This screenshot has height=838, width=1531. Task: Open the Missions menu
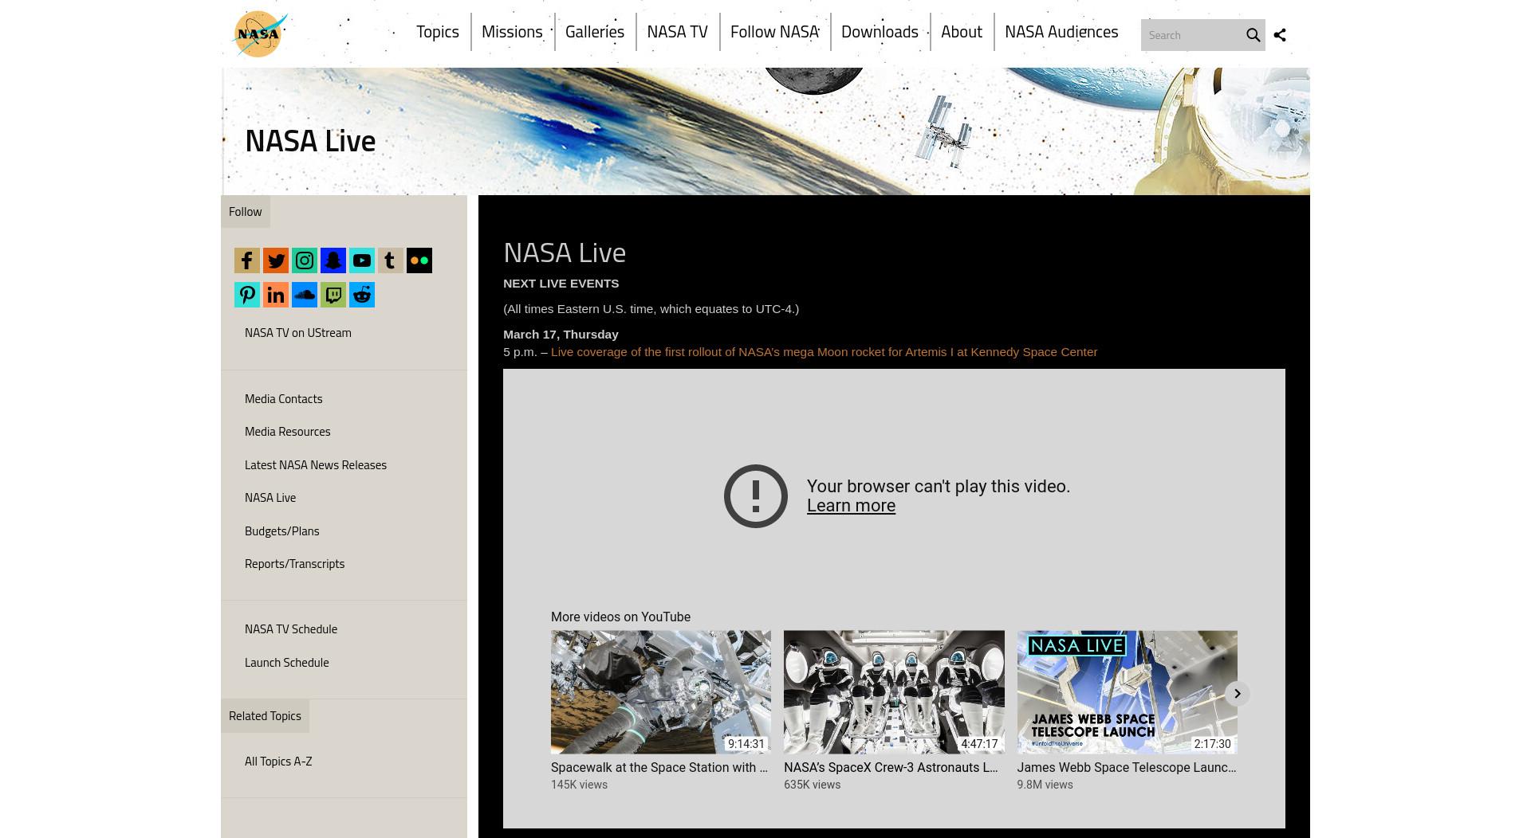(512, 32)
